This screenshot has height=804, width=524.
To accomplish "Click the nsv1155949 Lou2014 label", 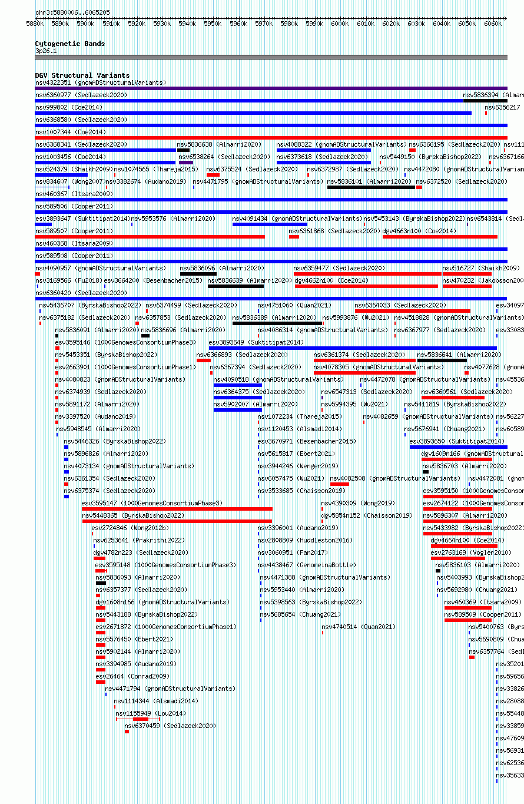I will (150, 714).
